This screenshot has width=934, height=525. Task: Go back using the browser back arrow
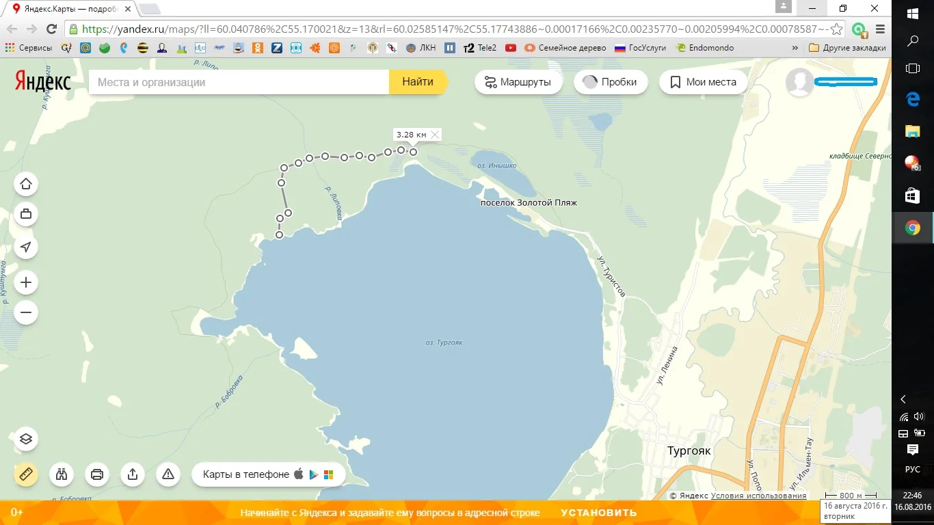[12, 29]
